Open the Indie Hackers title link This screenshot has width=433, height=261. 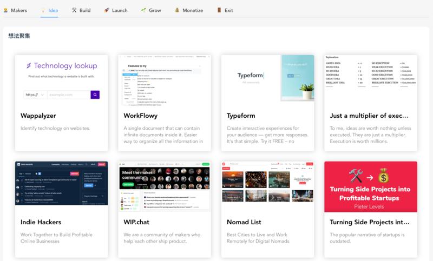click(41, 222)
